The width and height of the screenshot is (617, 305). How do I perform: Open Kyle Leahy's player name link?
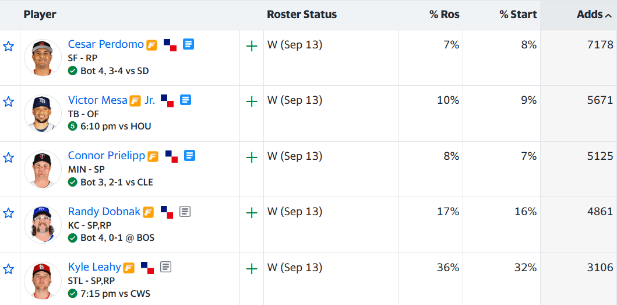[x=94, y=267]
